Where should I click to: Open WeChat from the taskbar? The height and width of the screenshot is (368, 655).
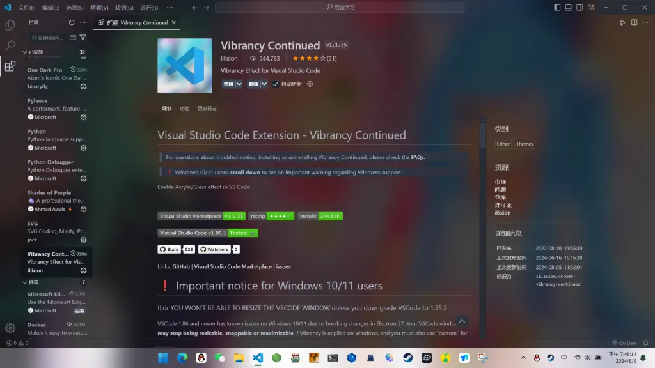click(220, 358)
